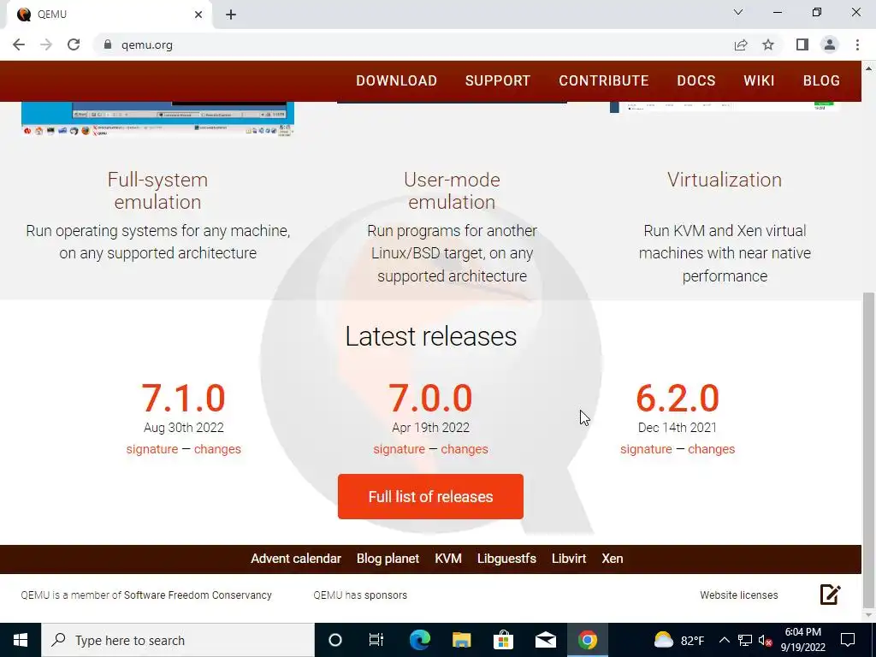The height and width of the screenshot is (657, 876).
Task: Click the muted volume tray icon
Action: coord(765,640)
